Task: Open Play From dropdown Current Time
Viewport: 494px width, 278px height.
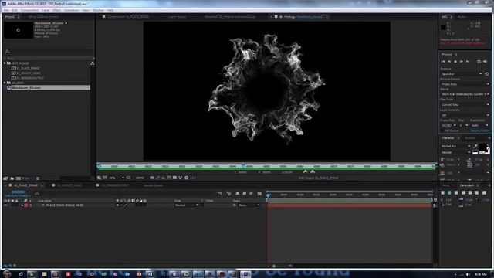Action: point(465,105)
